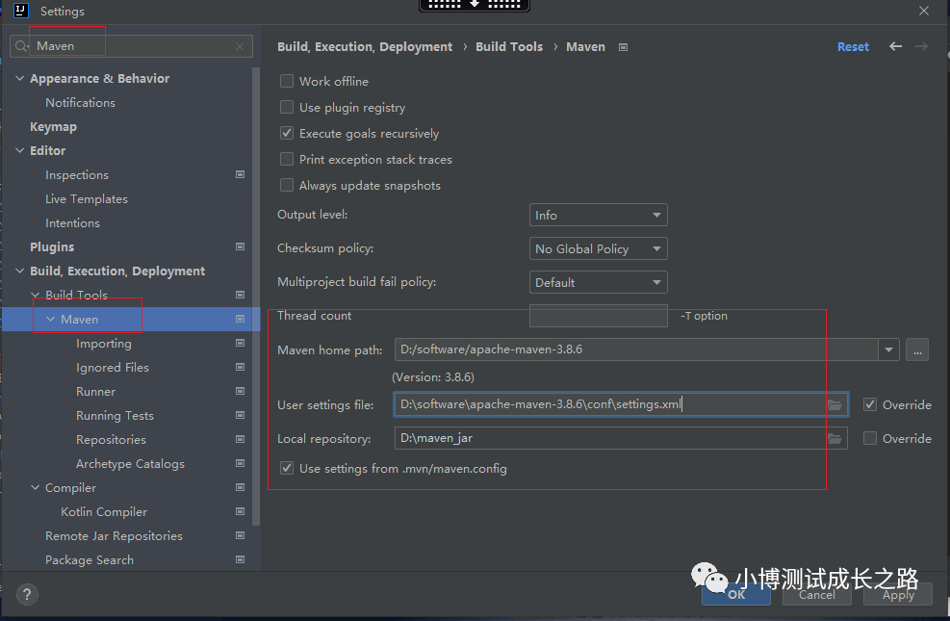Click the forward arrow next to Reset
Screen dimensions: 950x621
coord(921,46)
